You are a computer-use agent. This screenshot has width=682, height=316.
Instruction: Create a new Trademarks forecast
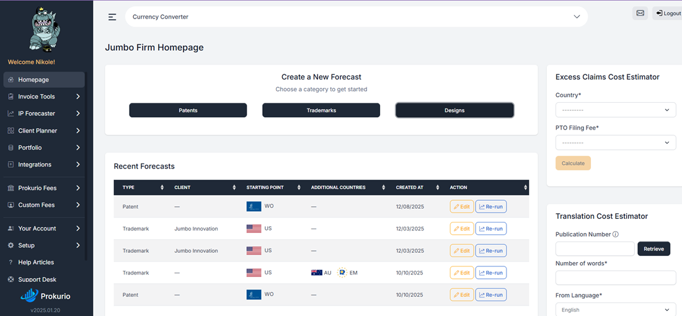(x=321, y=110)
